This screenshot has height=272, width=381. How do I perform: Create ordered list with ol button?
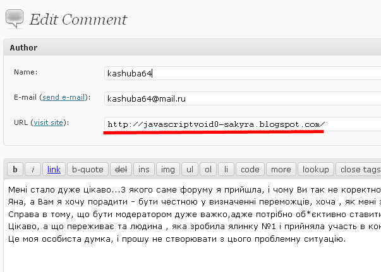[x=208, y=169]
